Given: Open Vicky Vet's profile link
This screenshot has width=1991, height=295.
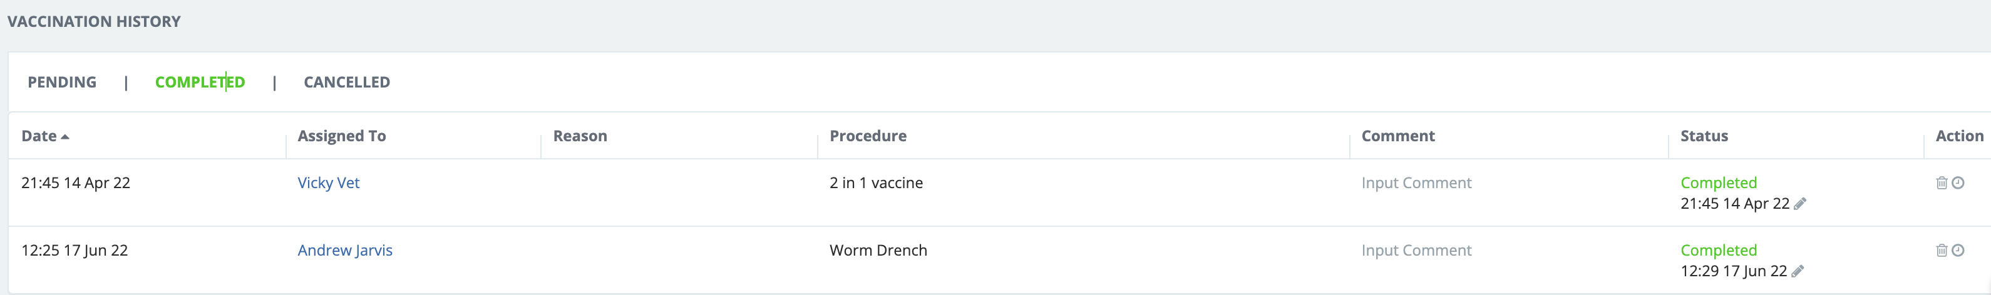Looking at the screenshot, I should [x=329, y=183].
